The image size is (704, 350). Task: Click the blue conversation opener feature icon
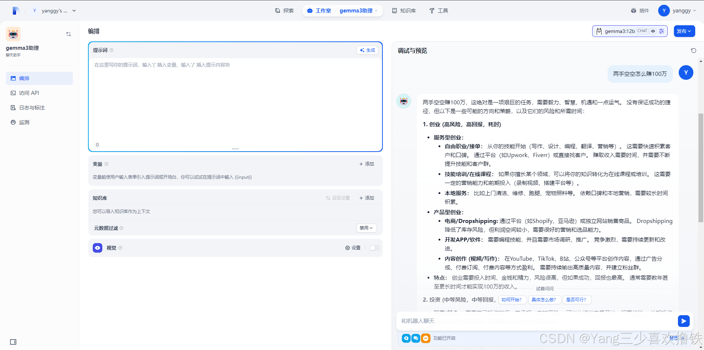pyautogui.click(x=406, y=338)
